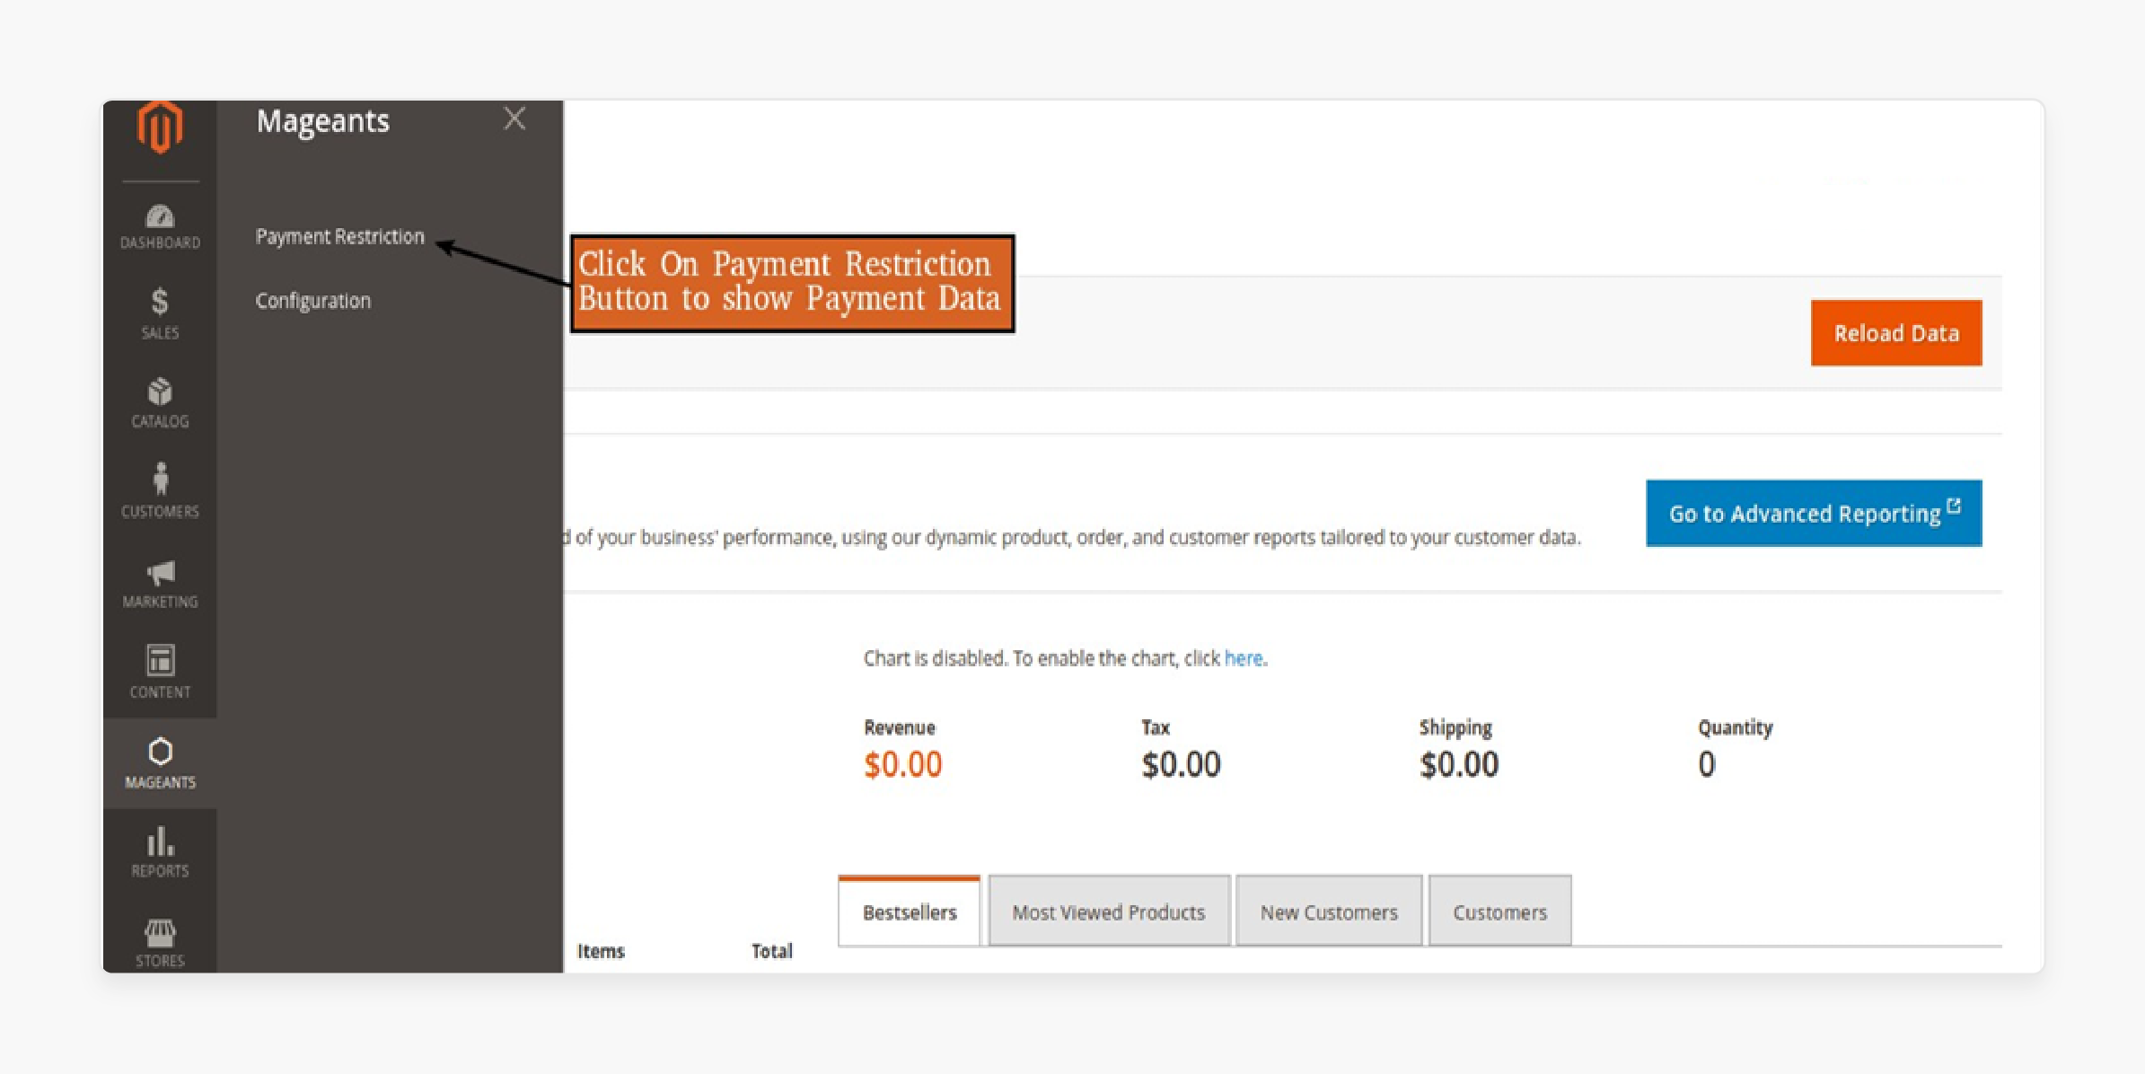Click the Total column header
Viewport: 2145px width, 1074px height.
tap(772, 951)
